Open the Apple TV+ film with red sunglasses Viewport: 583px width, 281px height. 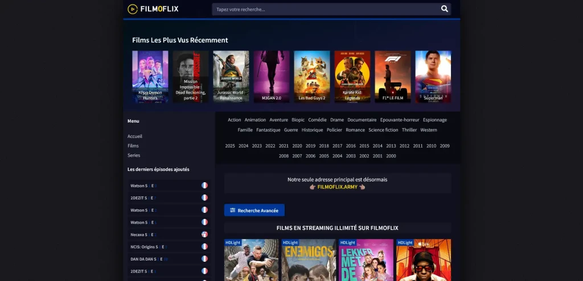424,260
